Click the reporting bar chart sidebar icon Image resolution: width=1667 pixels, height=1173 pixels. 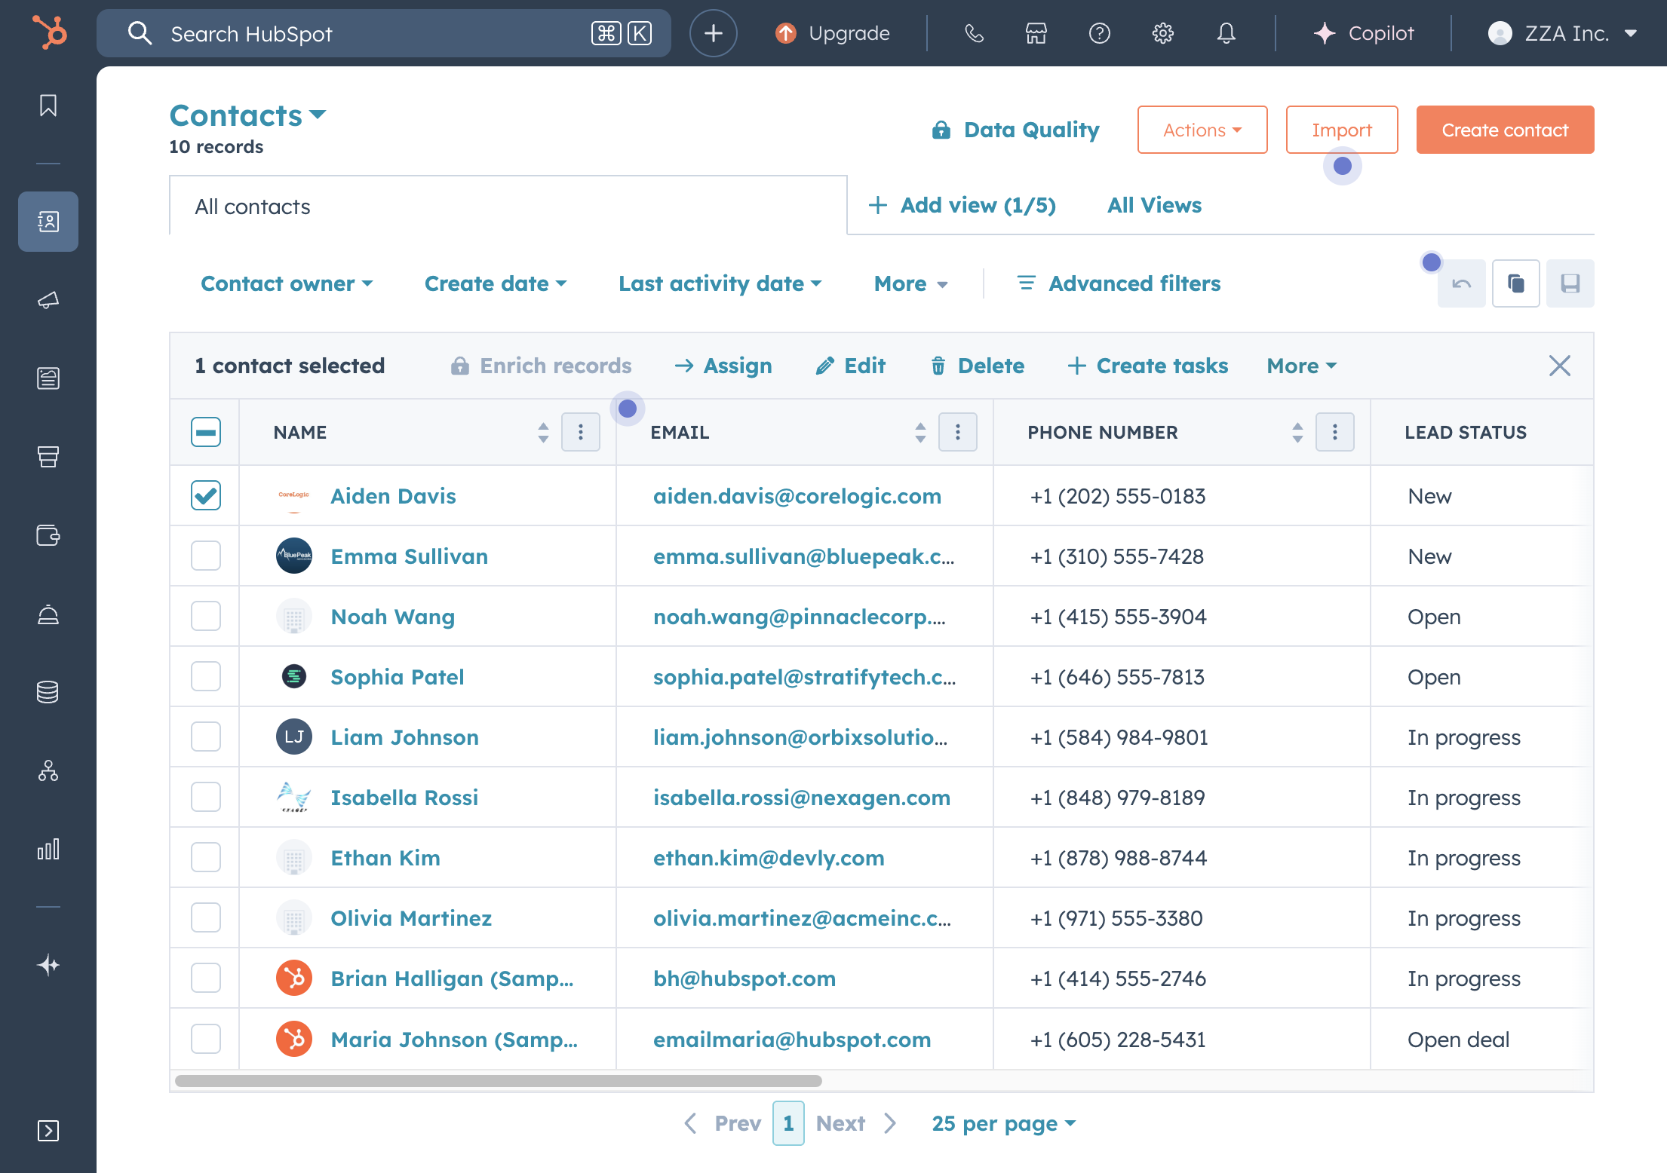tap(48, 850)
